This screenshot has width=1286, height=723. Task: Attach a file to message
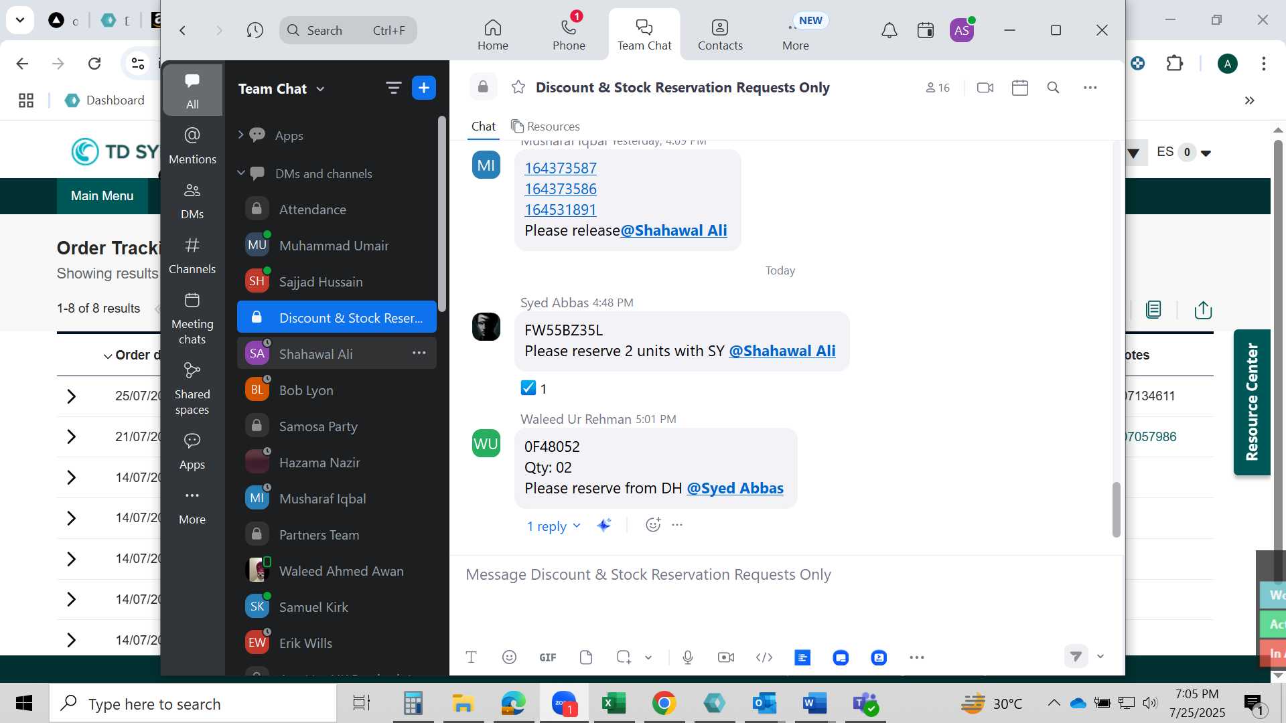585,657
